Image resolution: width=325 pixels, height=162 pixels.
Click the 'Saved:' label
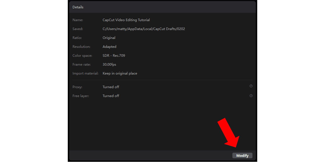point(78,29)
